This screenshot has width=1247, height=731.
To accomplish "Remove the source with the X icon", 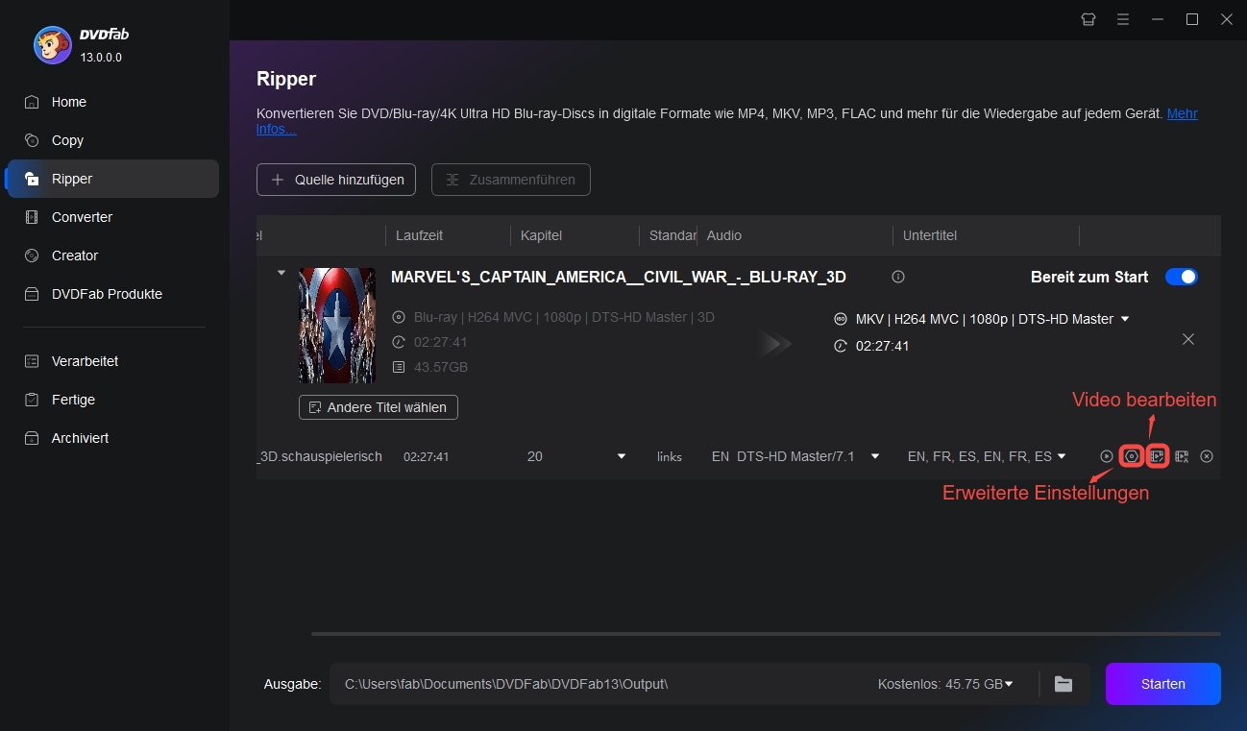I will 1188,339.
